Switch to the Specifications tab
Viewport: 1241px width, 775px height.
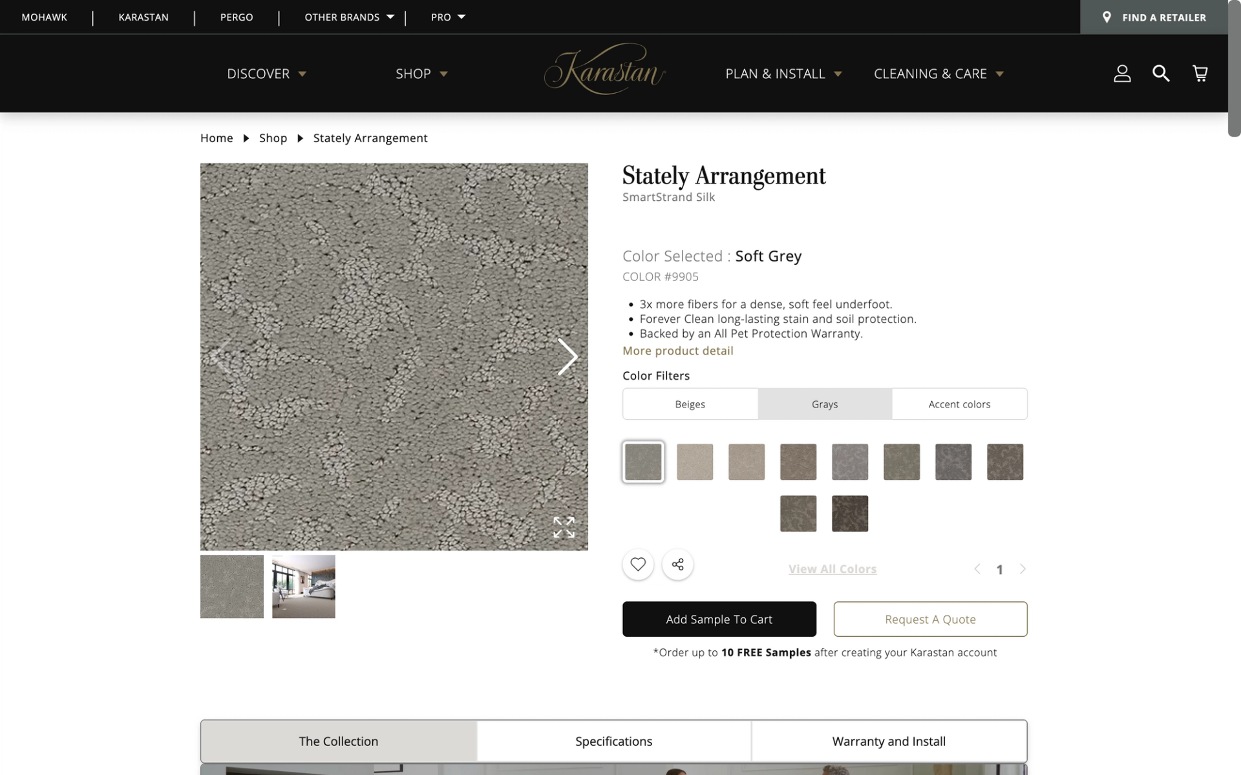613,741
